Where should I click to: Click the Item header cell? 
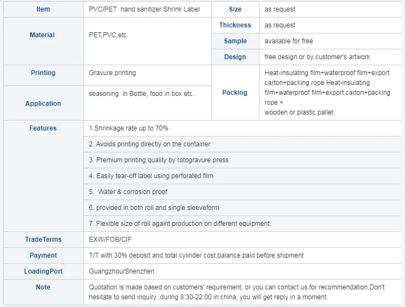point(43,9)
